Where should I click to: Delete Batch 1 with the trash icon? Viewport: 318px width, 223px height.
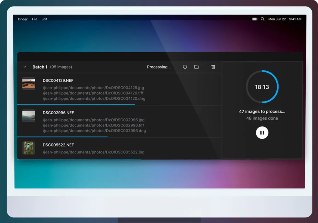click(x=213, y=67)
